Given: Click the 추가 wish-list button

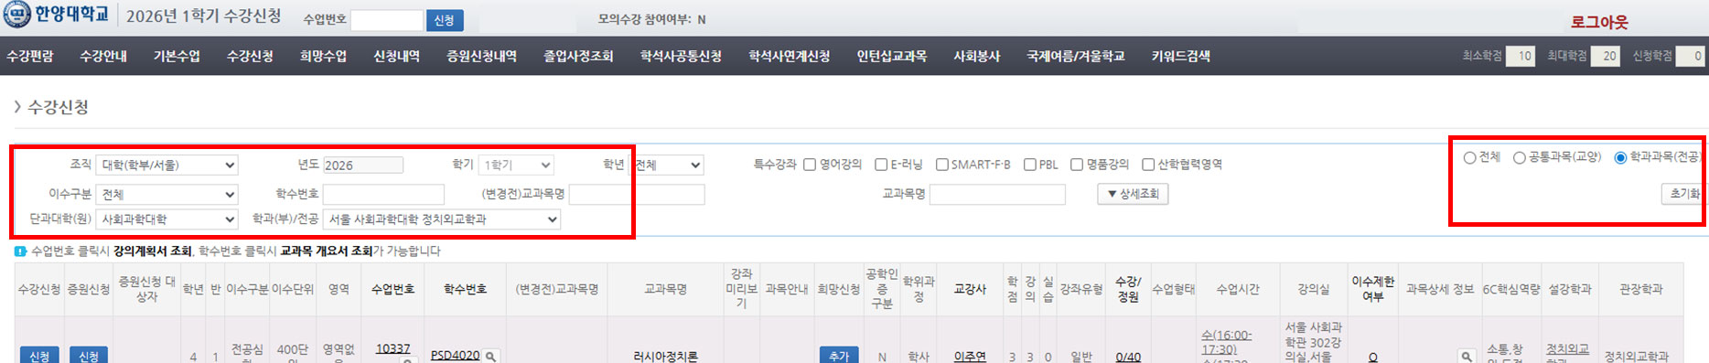Looking at the screenshot, I should (x=839, y=356).
